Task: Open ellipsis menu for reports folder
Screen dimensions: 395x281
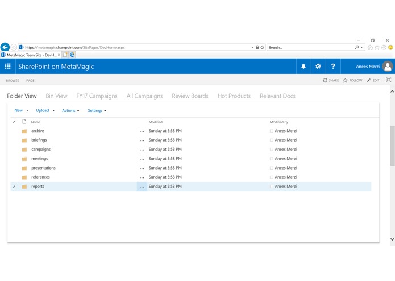Action: click(142, 187)
